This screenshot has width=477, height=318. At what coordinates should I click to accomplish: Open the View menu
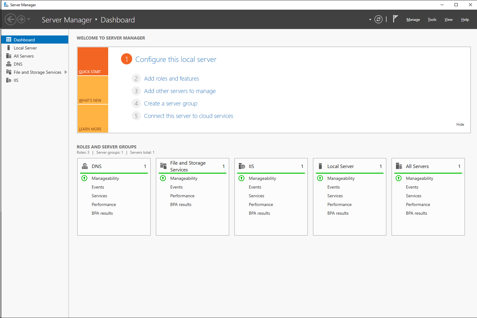pyautogui.click(x=448, y=20)
